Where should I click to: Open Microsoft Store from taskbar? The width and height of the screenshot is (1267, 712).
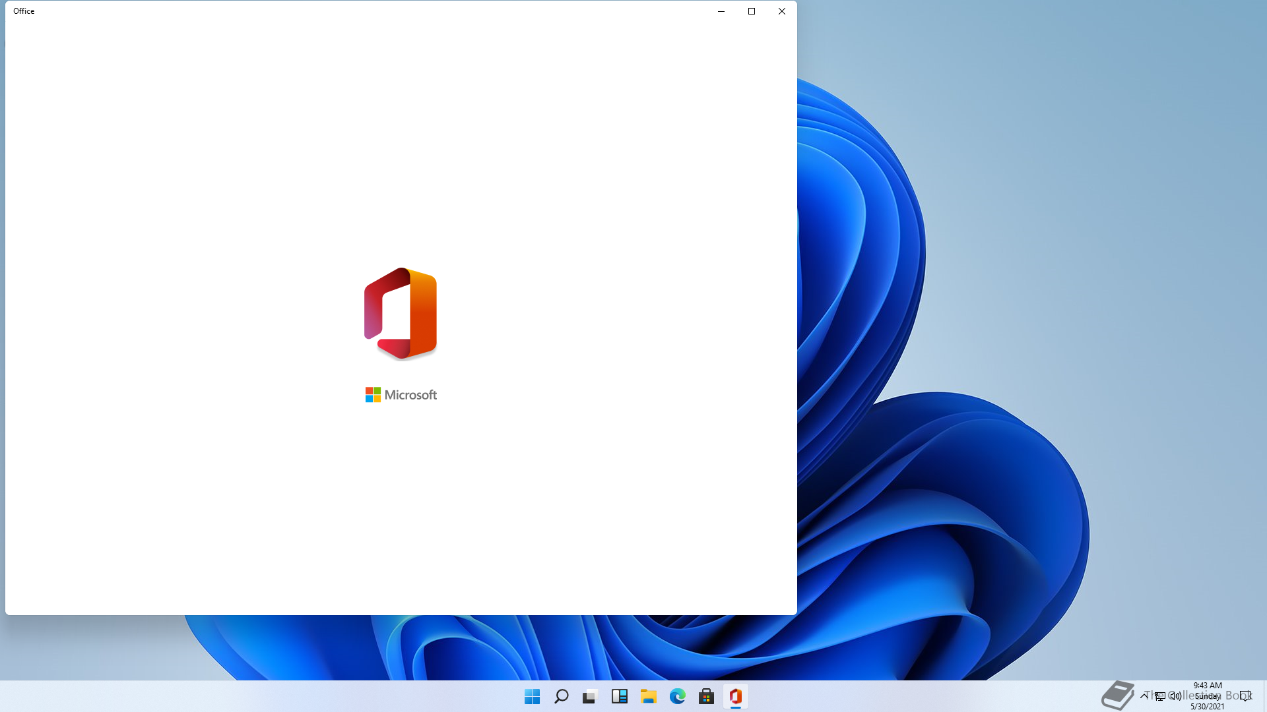(706, 696)
